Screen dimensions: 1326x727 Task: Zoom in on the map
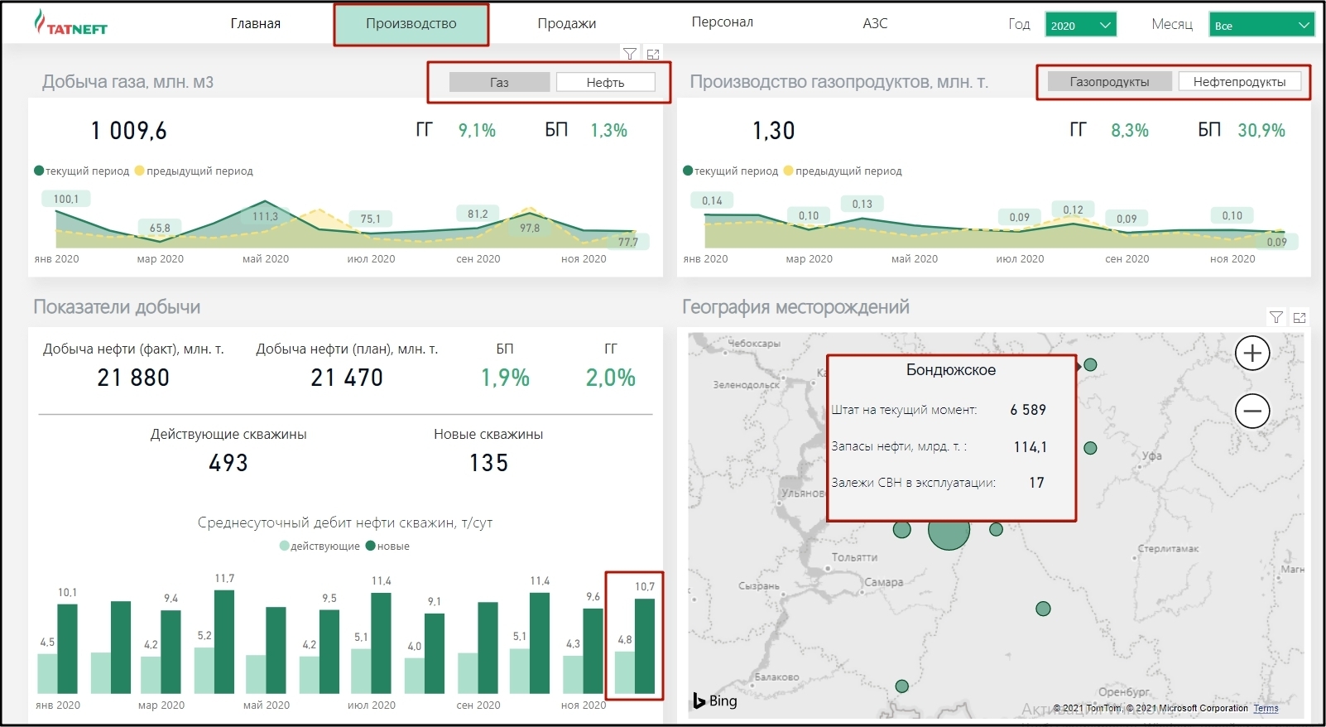pyautogui.click(x=1252, y=354)
